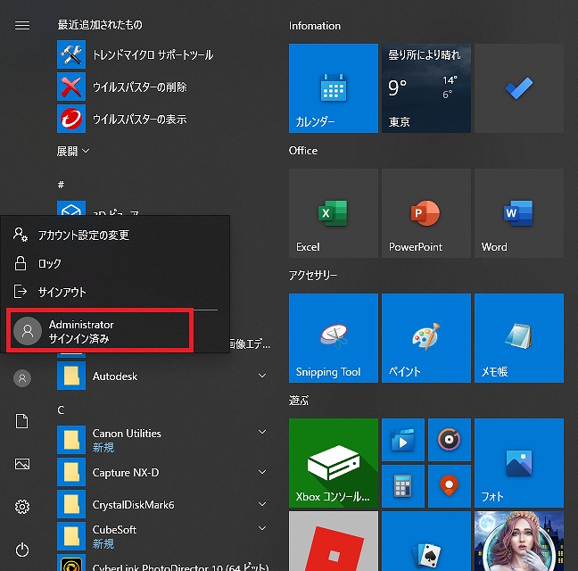This screenshot has width=578, height=571.
Task: Launch PowerPoint tile
Action: click(426, 213)
